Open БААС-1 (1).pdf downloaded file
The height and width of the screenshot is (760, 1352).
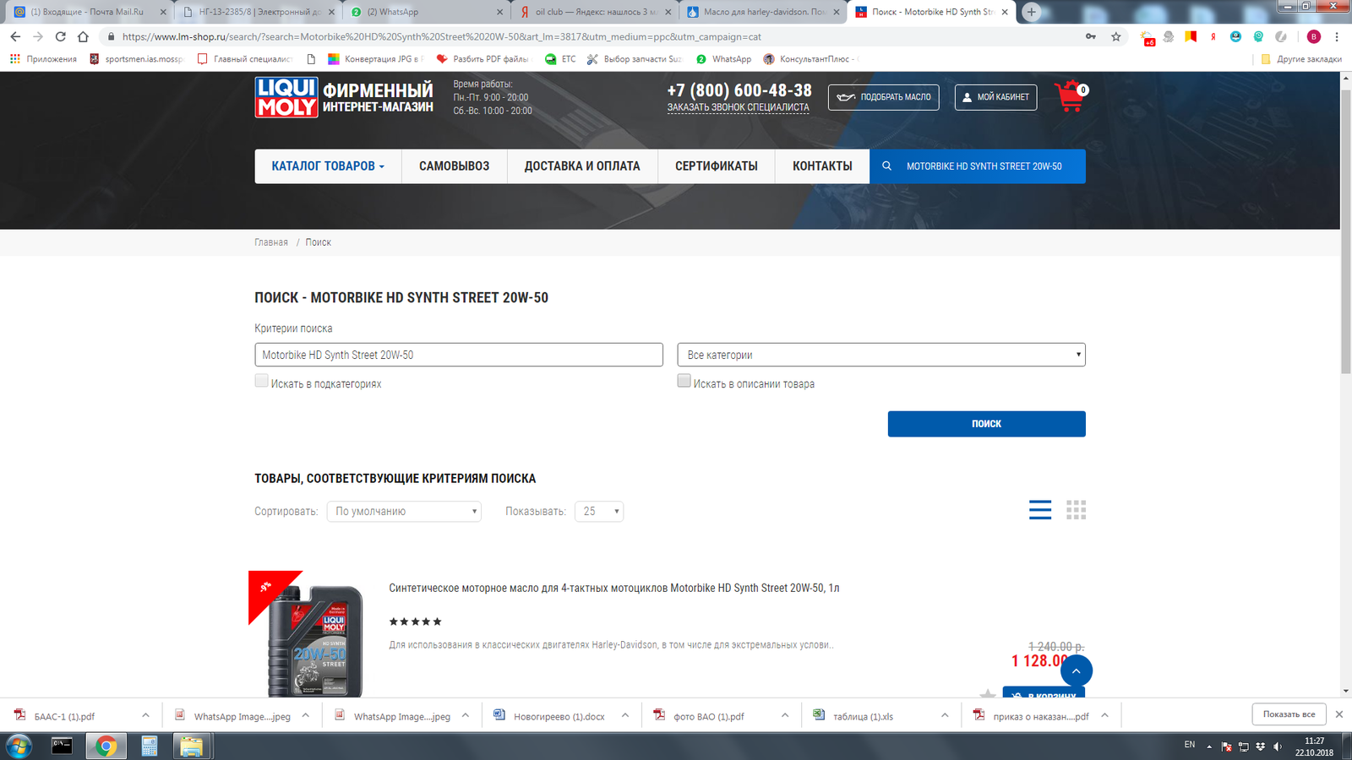tap(64, 716)
